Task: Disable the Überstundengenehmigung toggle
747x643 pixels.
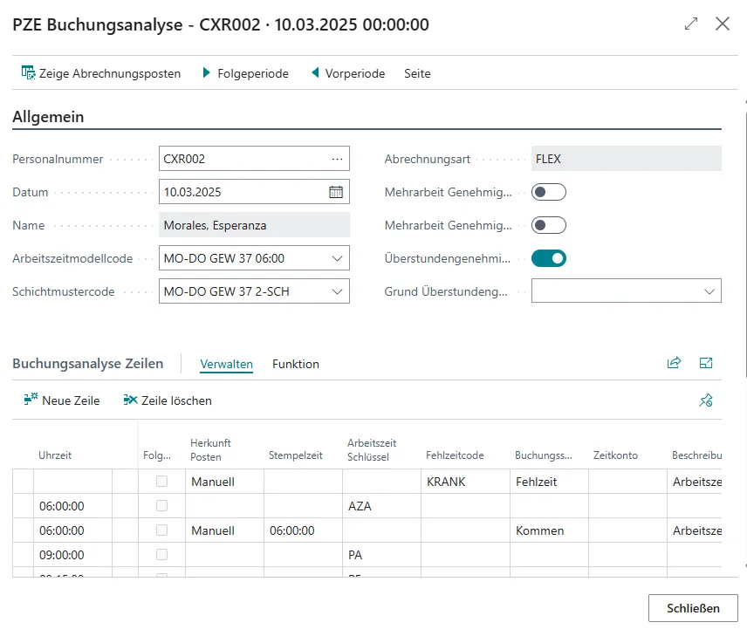Action: coord(549,258)
